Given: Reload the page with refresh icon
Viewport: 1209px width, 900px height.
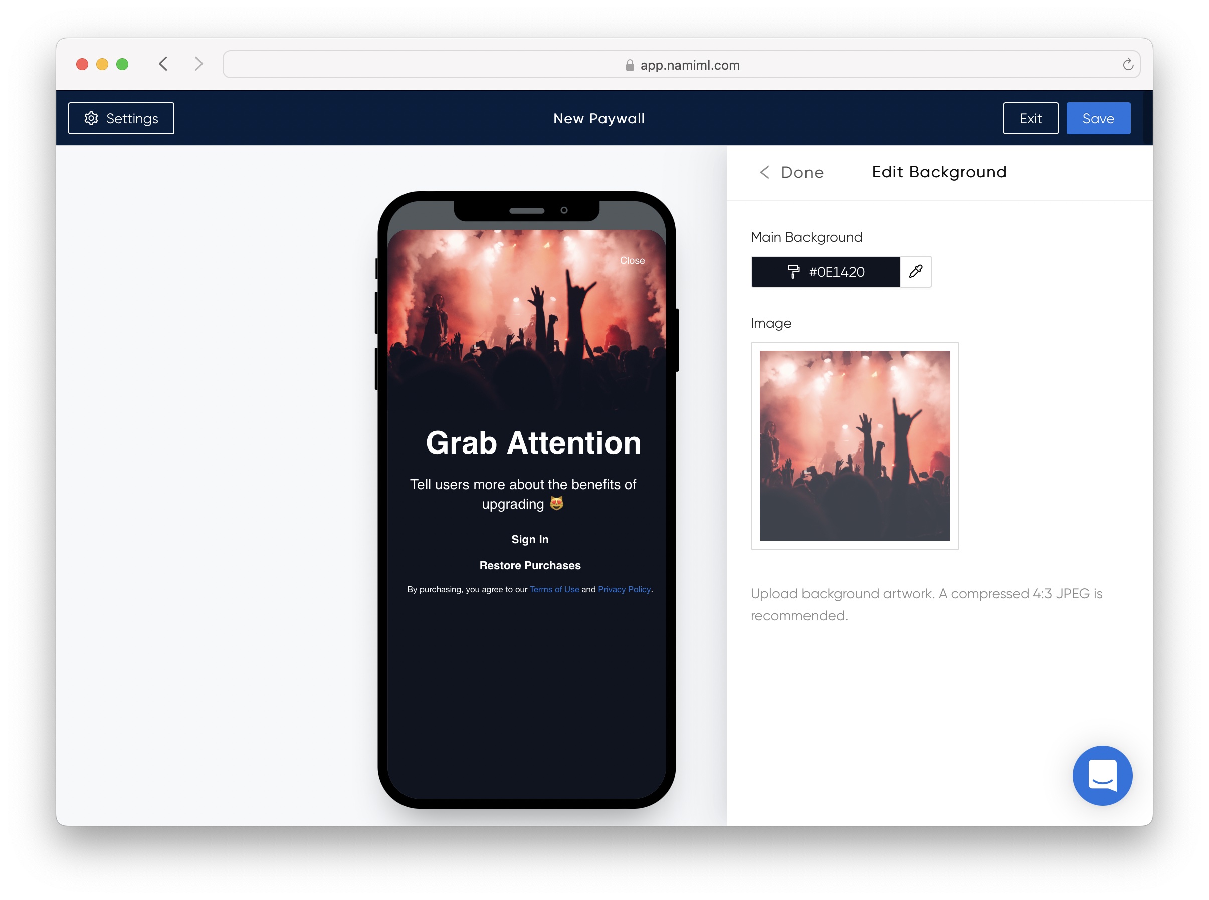Looking at the screenshot, I should pyautogui.click(x=1127, y=64).
